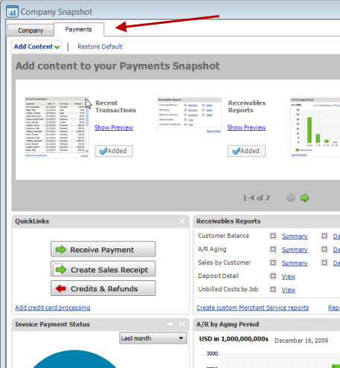Click Add credit card processing link

point(53,308)
